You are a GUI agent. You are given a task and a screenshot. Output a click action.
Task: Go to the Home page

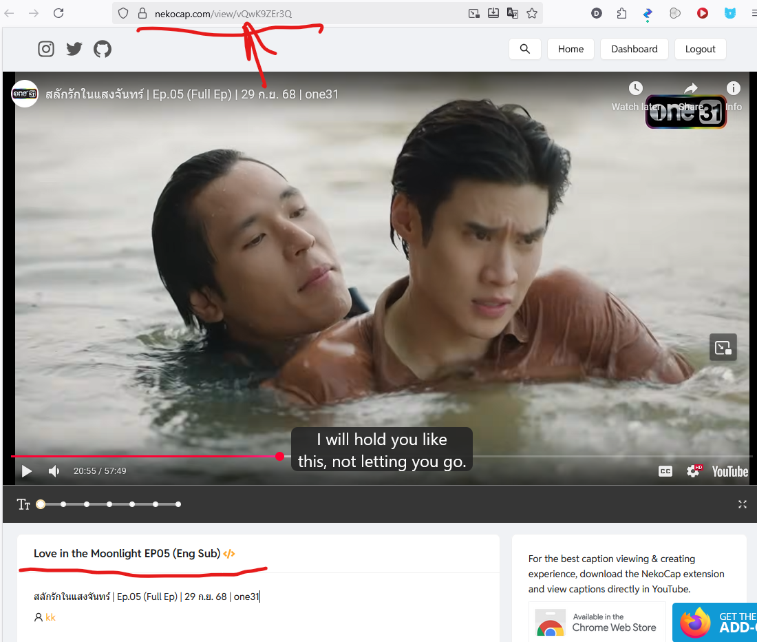(571, 49)
